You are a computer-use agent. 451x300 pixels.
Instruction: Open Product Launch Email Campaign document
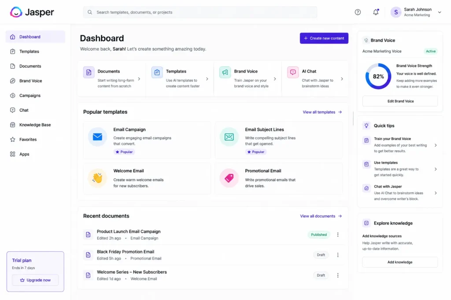click(129, 231)
